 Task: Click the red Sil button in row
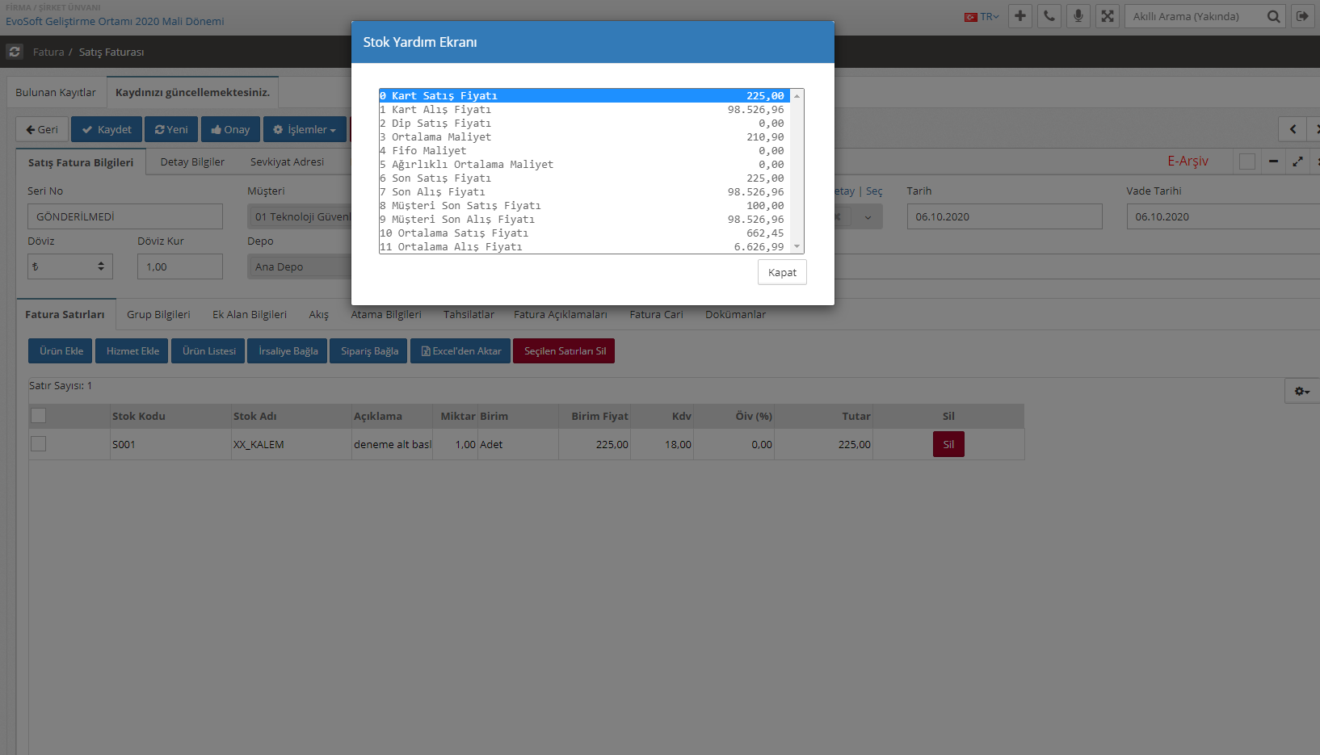point(948,444)
